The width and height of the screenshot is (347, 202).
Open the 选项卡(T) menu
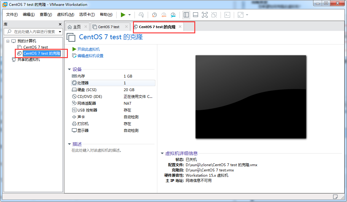tap(87, 15)
